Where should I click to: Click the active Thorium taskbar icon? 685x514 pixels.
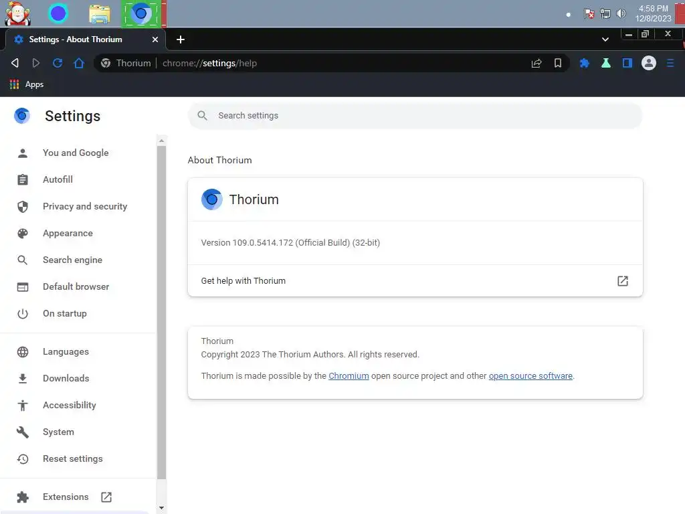(141, 13)
